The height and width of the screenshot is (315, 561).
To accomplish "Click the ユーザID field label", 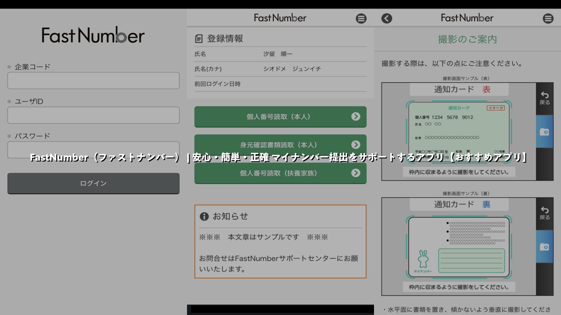I will click(29, 101).
